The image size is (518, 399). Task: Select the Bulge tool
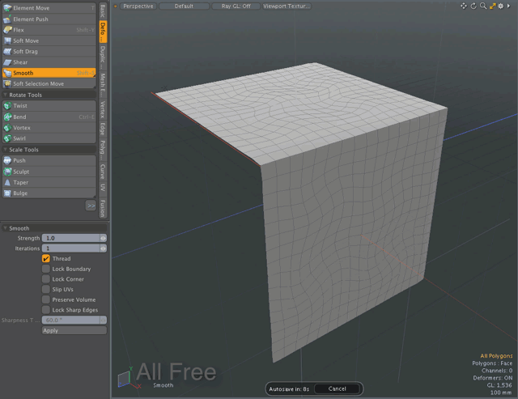[x=49, y=193]
